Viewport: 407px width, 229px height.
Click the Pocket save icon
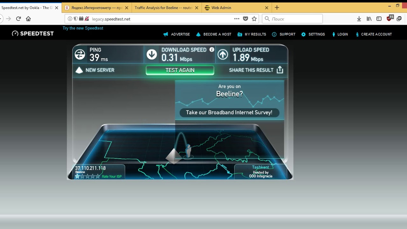245,19
